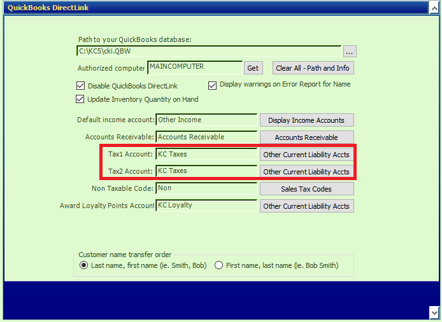Click the Non Taxable Code field

206,188
